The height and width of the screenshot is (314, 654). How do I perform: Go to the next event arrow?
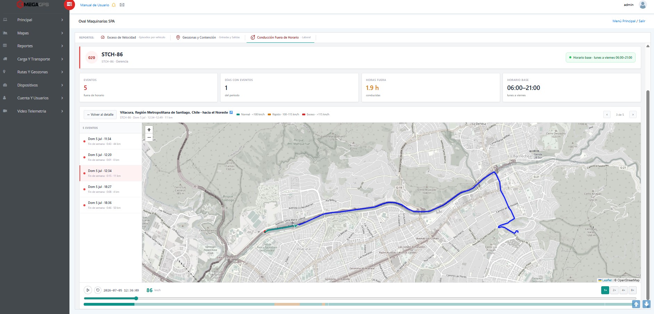pyautogui.click(x=633, y=114)
